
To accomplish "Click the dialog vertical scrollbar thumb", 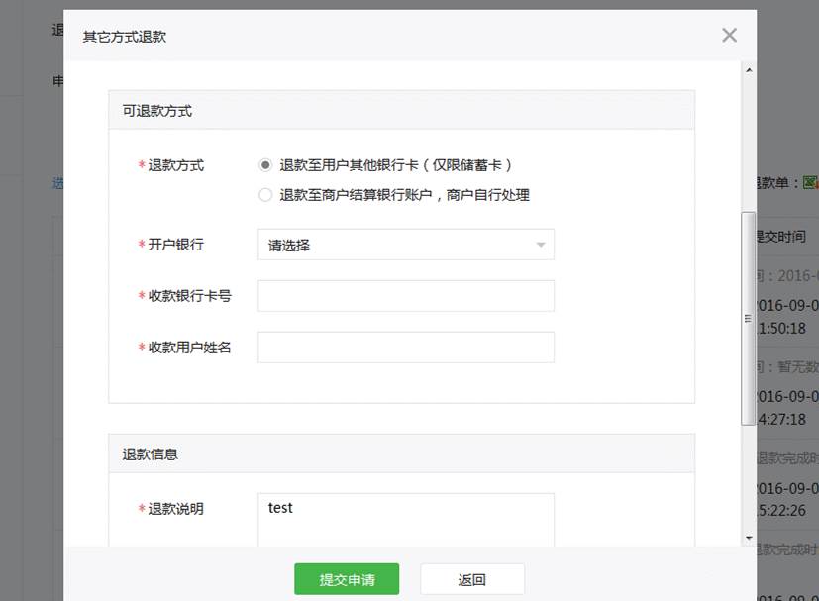I will tap(748, 319).
